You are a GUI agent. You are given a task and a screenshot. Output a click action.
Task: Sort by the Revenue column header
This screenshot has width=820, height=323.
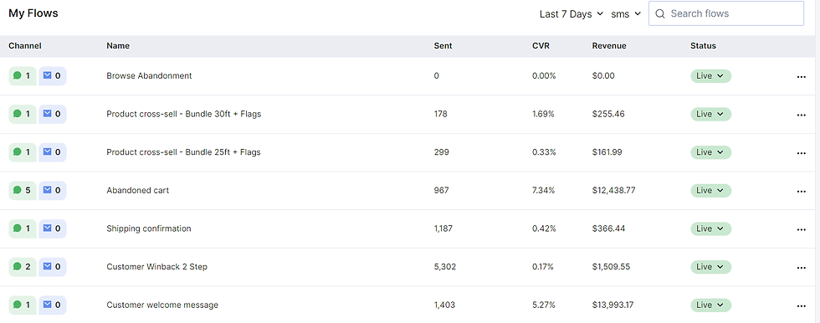point(609,46)
